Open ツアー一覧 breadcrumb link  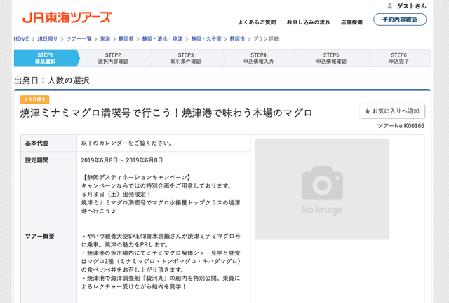[79, 39]
